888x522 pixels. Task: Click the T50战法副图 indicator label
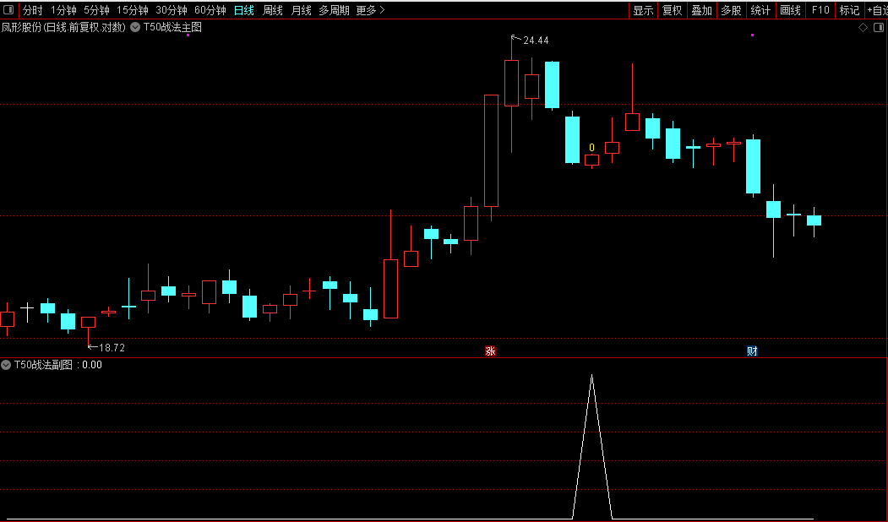(x=43, y=365)
